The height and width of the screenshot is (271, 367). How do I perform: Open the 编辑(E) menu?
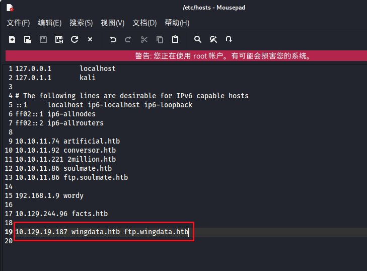coord(50,23)
